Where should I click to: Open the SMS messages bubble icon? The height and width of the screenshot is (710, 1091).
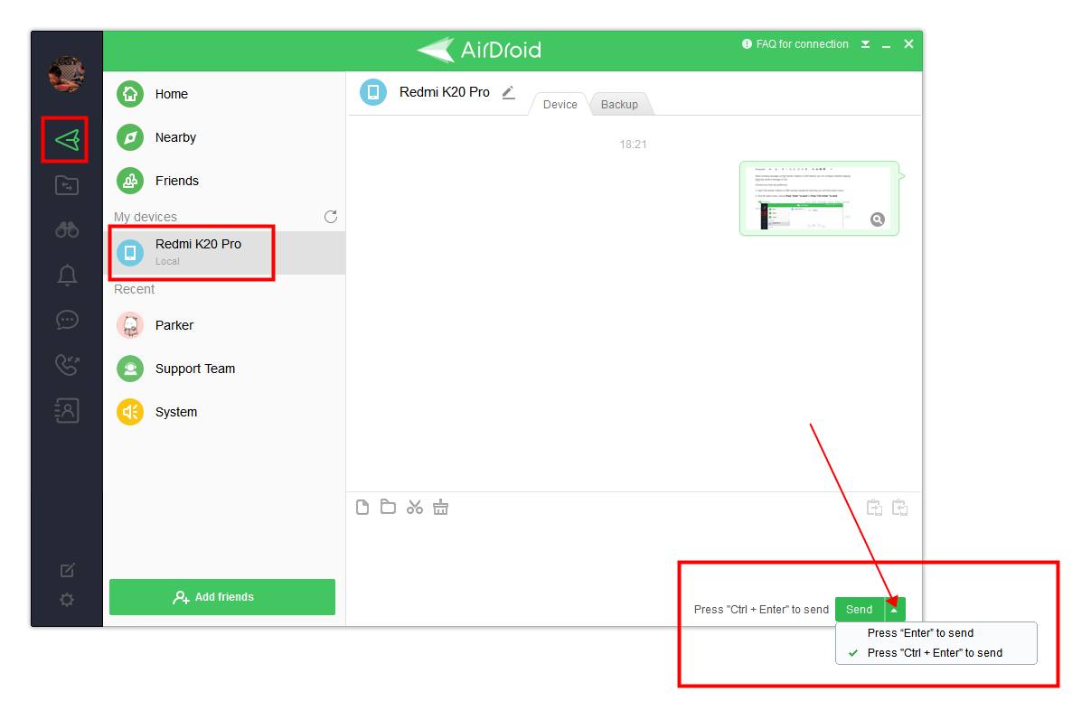(x=67, y=320)
